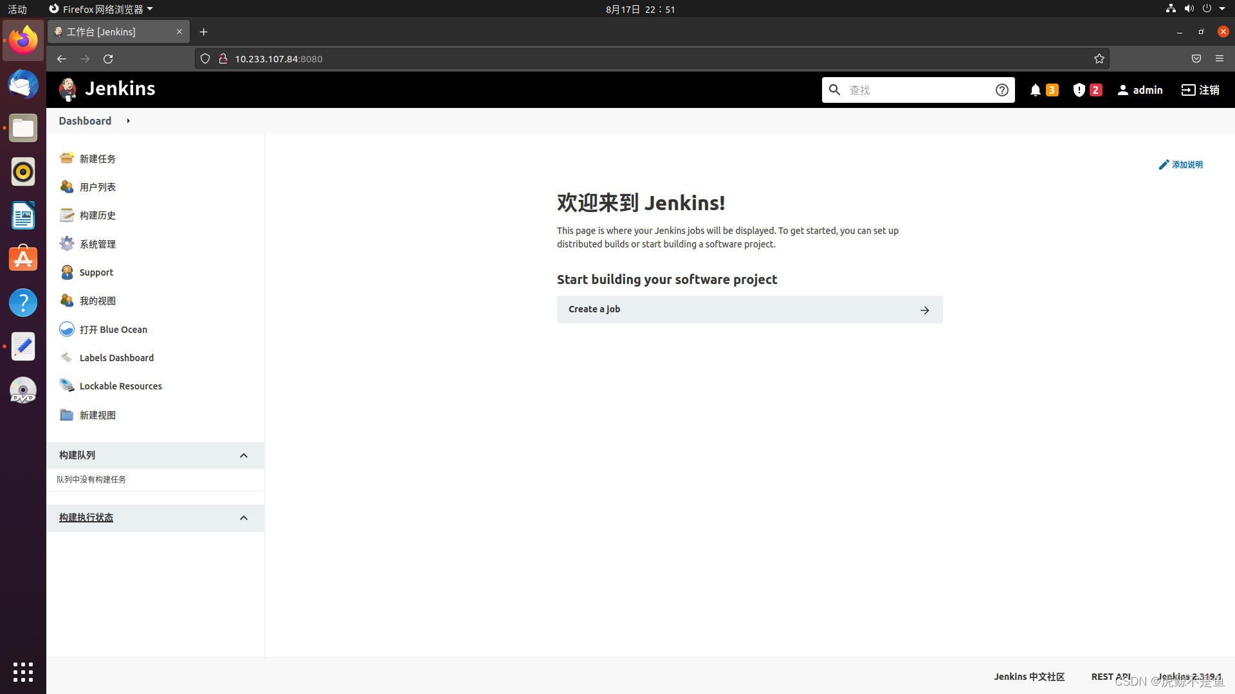Click the Jenkins title text in header
Viewport: 1235px width, 694px height.
click(120, 89)
